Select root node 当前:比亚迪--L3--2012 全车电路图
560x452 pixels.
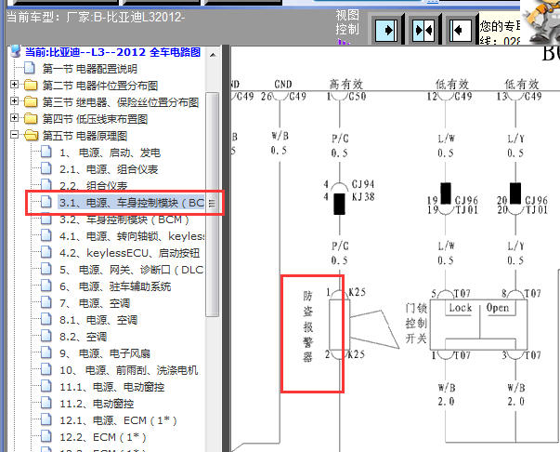click(x=112, y=52)
